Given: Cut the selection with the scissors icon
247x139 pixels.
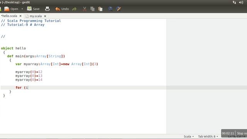Looking at the screenshot, I should point(85,9).
